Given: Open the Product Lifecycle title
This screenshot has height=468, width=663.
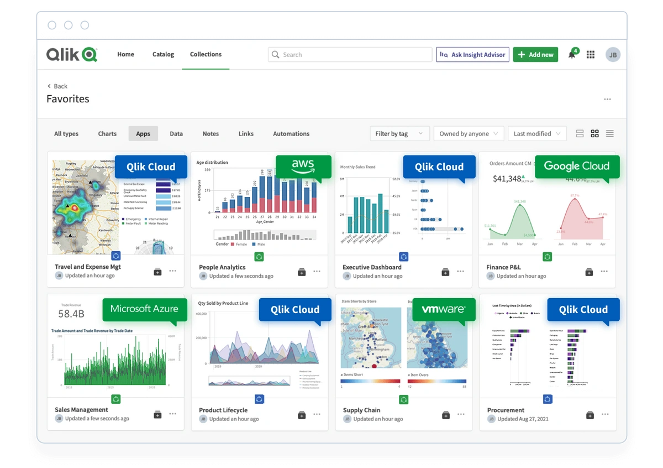Looking at the screenshot, I should [x=223, y=410].
